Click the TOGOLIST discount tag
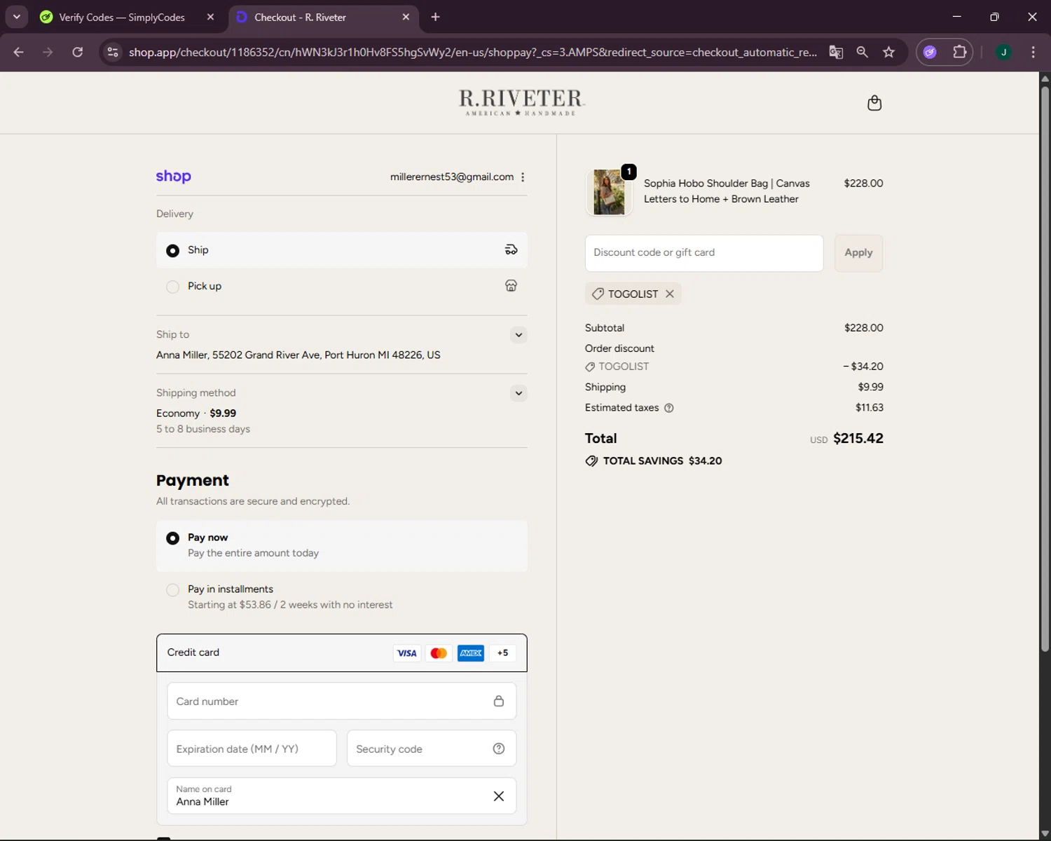Image resolution: width=1051 pixels, height=841 pixels. click(633, 294)
